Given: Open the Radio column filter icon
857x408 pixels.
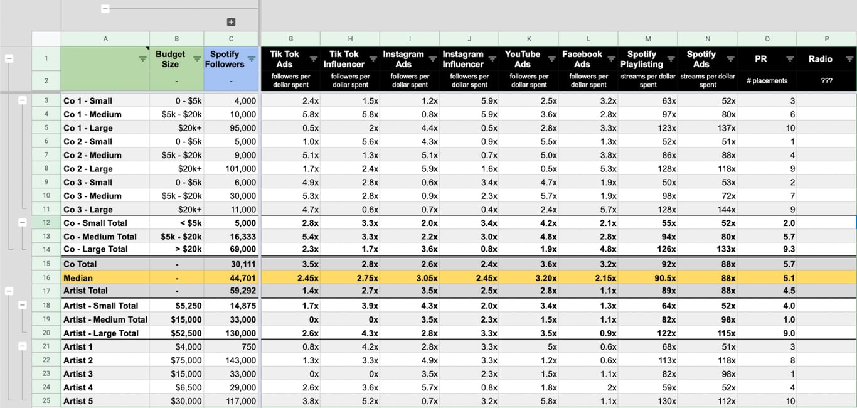Looking at the screenshot, I should 850,59.
